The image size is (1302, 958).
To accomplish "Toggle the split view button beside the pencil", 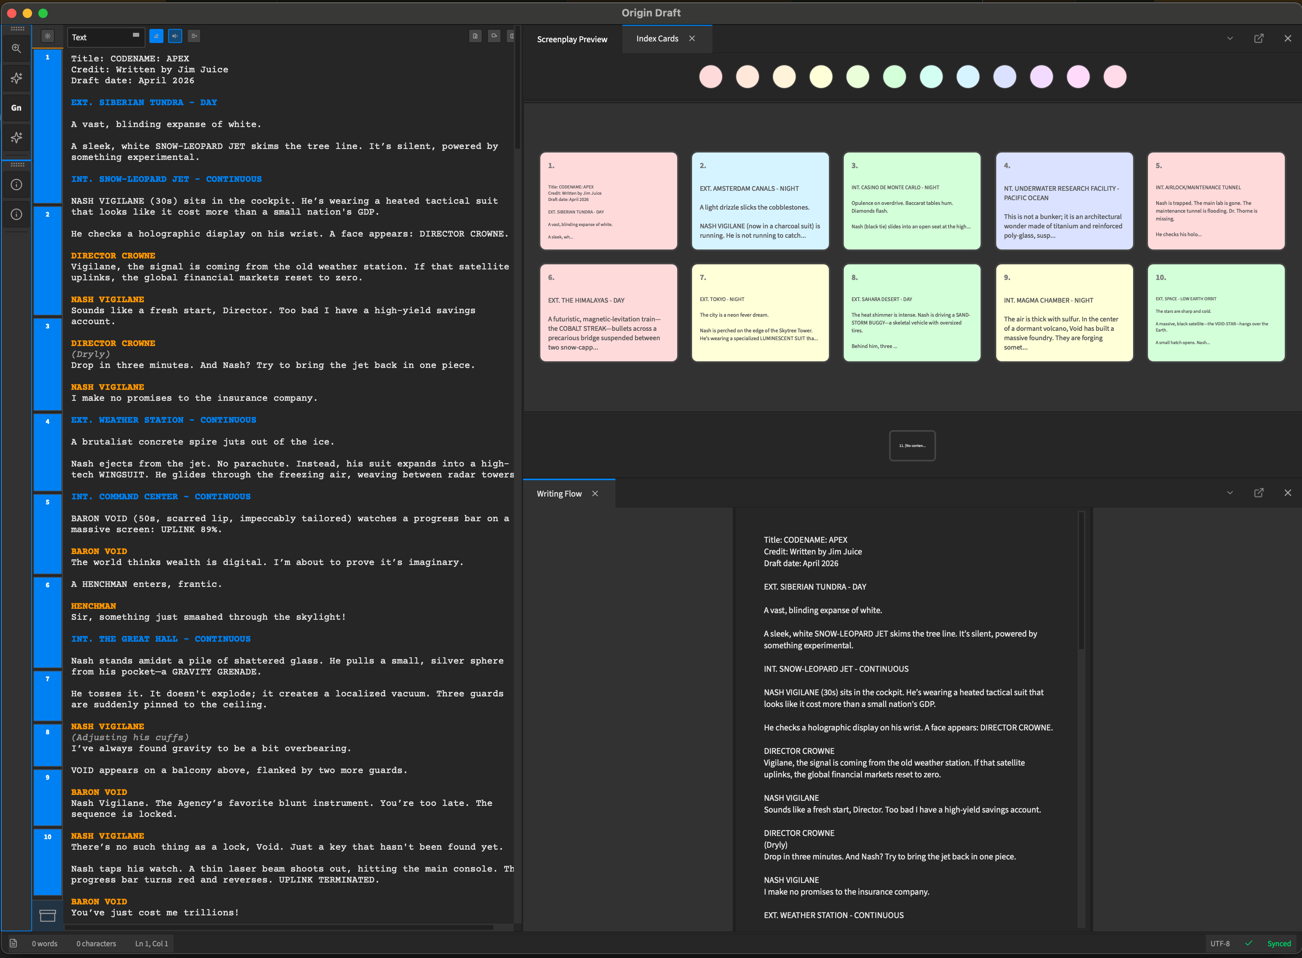I will coord(175,36).
